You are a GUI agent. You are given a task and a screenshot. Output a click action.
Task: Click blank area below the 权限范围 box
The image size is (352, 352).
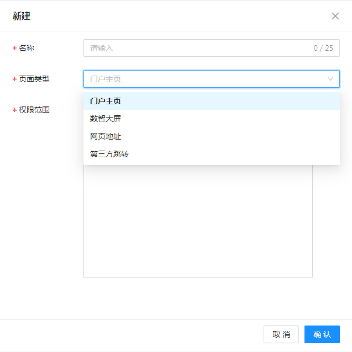coord(198,298)
